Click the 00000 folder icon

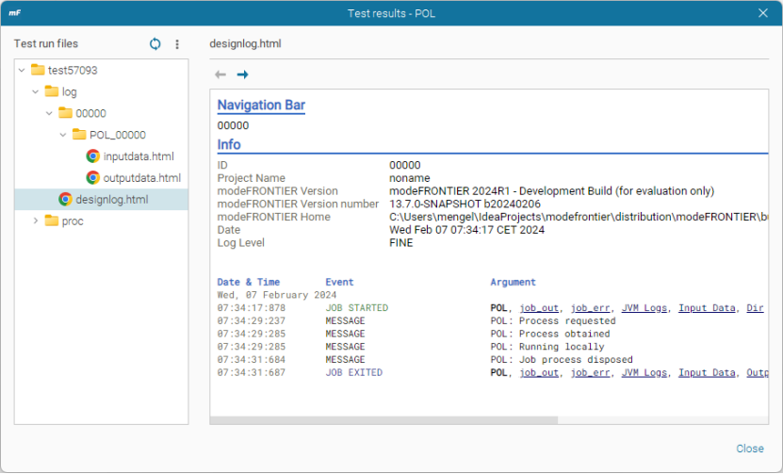coord(65,112)
